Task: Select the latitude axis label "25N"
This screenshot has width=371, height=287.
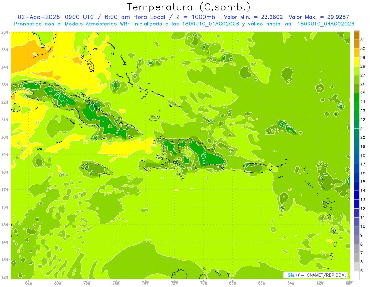Action: (x=5, y=50)
